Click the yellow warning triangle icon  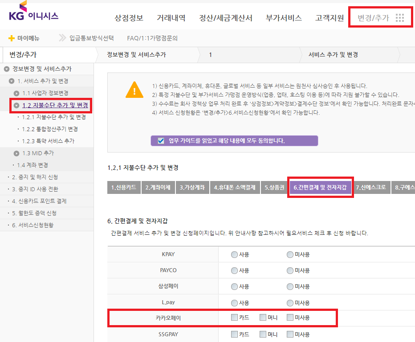(x=134, y=90)
